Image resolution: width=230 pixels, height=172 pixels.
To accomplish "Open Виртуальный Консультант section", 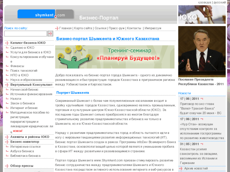I will pyautogui.click(x=31, y=85).
